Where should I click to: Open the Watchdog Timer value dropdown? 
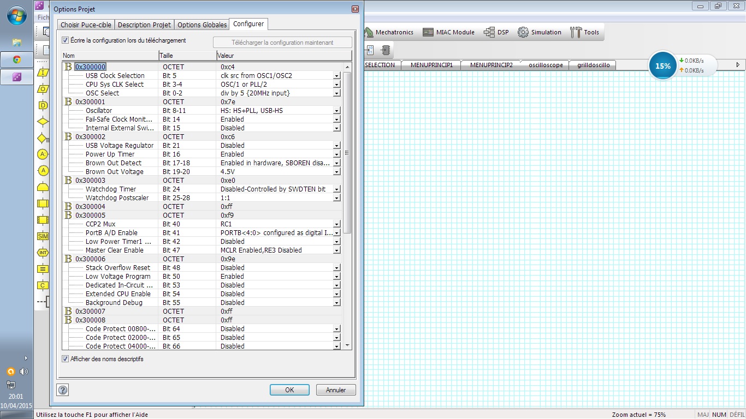(x=336, y=189)
